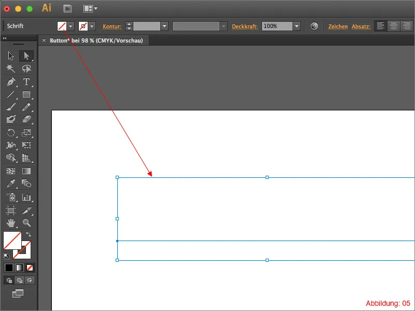Viewport: 415px width, 311px height.
Task: Select the Shape Builder tool
Action: coord(11,158)
